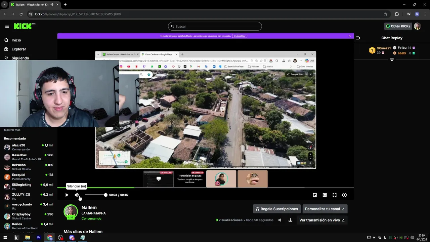Open recommended channel Exequiel
Viewport: 430px width, 242px height.
click(29, 177)
